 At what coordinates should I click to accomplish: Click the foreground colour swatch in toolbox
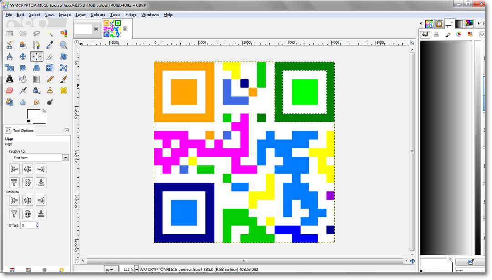coord(33,114)
